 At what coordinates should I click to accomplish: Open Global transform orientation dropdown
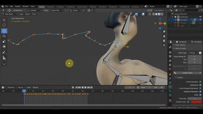[x=75, y=10]
